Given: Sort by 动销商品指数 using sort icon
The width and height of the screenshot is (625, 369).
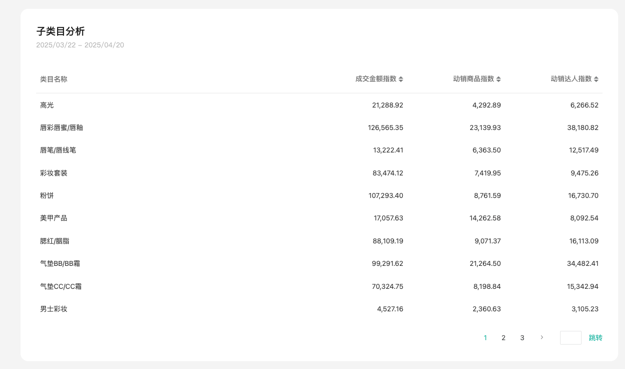Looking at the screenshot, I should 499,79.
